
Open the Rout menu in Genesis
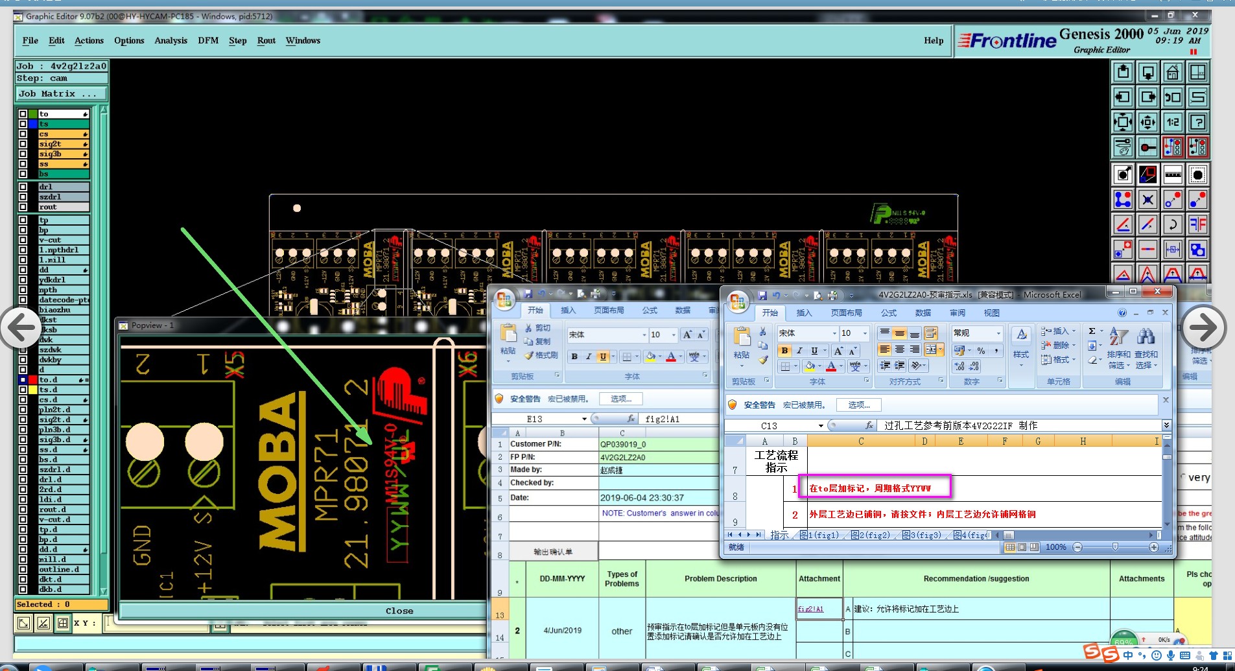click(266, 41)
